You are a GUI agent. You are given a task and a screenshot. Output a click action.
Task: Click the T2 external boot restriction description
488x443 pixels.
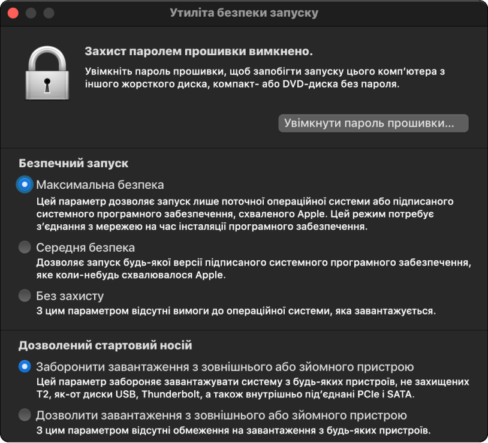[x=240, y=386]
